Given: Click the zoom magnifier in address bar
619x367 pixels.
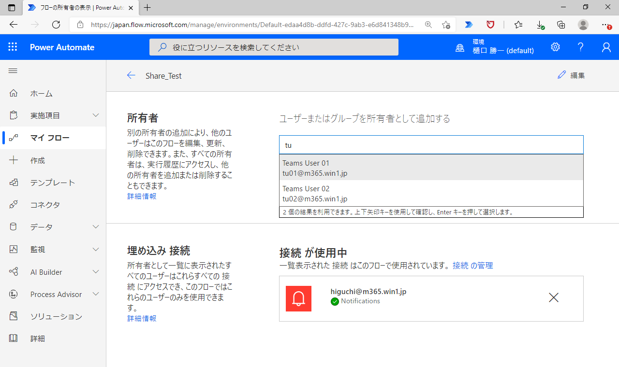Looking at the screenshot, I should pyautogui.click(x=428, y=25).
